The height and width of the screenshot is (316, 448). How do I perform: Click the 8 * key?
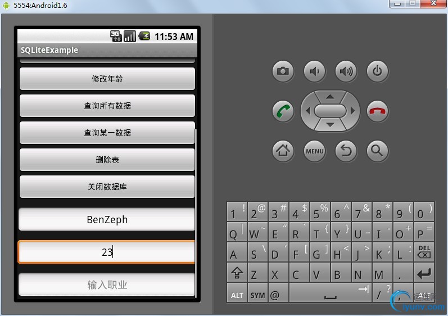point(382,211)
